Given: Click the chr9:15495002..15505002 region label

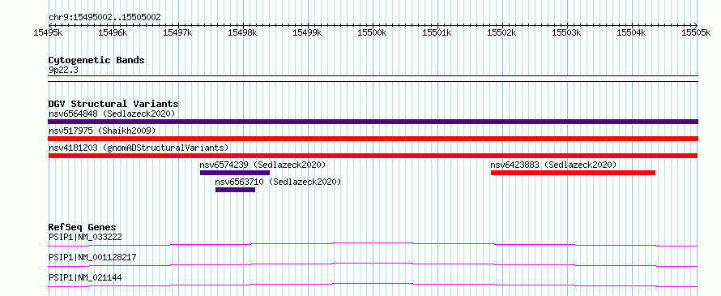Looking at the screenshot, I should [x=105, y=18].
